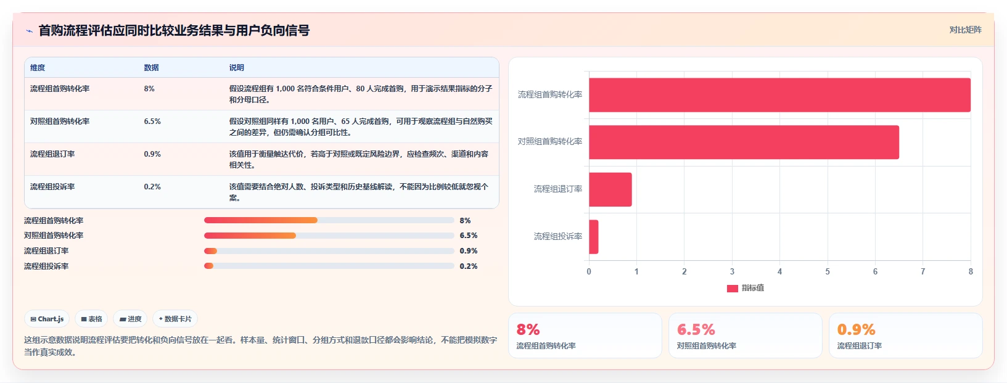Click the 8% value beside progress bar
The height and width of the screenshot is (383, 1007).
(x=465, y=220)
